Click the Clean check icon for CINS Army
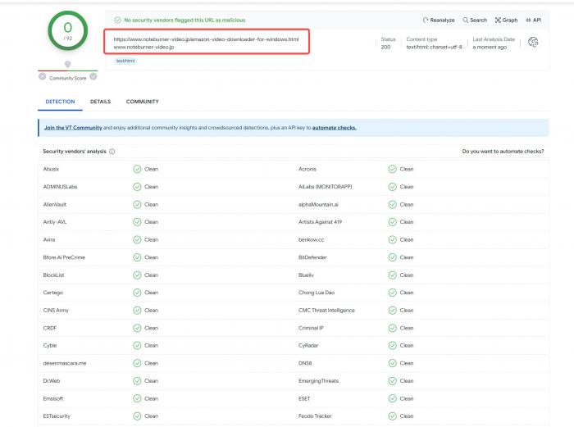This screenshot has width=574, height=427. coord(137,311)
